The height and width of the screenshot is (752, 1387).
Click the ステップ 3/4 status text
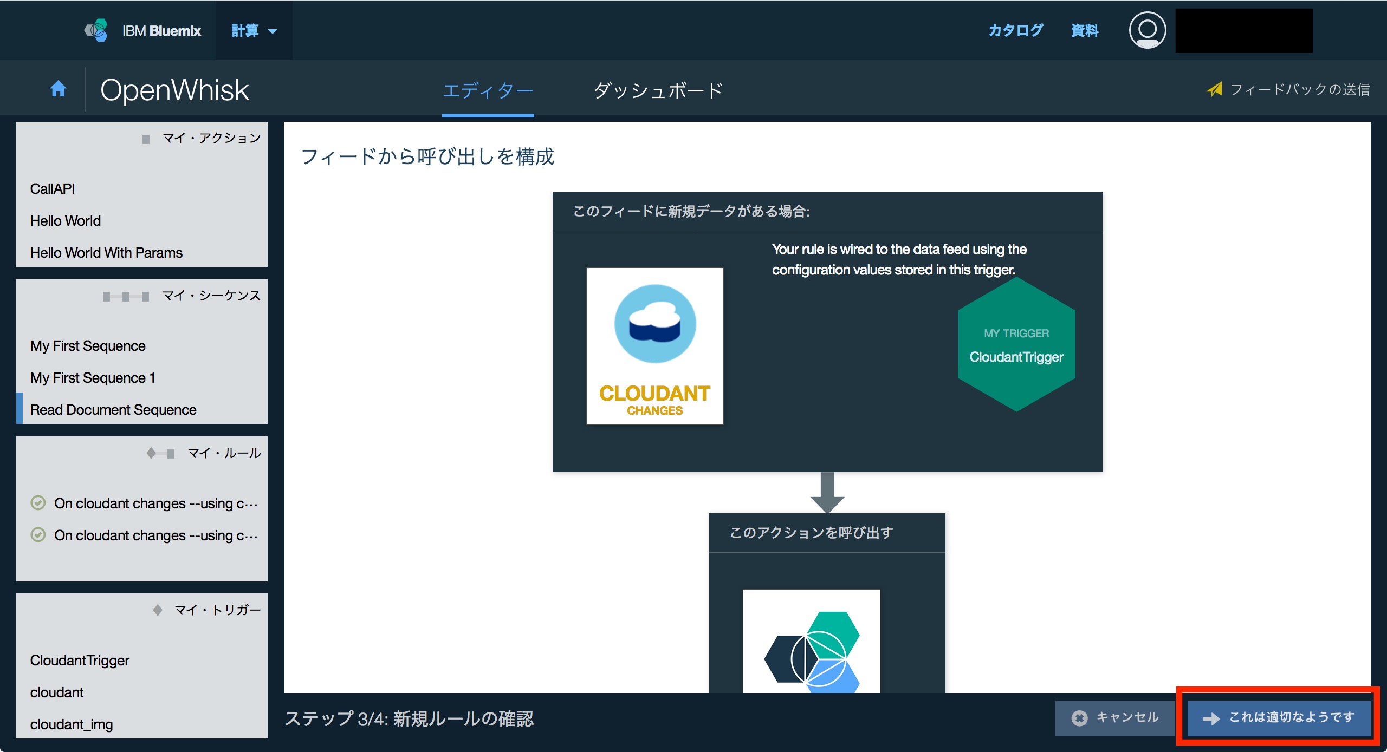tap(410, 719)
